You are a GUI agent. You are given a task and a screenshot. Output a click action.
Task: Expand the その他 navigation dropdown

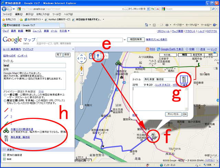pyautogui.click(x=64, y=31)
